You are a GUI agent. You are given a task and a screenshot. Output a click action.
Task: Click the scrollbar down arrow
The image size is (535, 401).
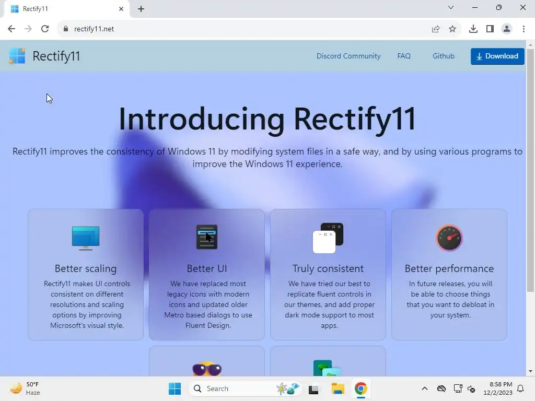click(530, 371)
